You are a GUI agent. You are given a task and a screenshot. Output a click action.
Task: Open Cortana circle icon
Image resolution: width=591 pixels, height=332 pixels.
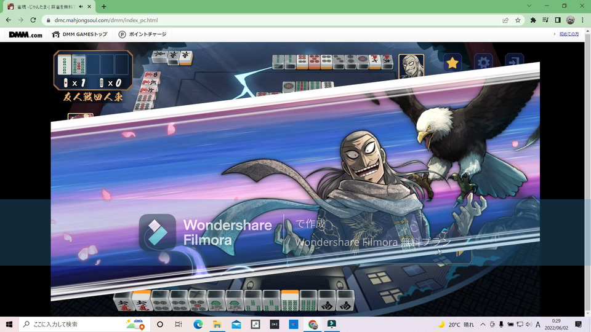[160, 324]
